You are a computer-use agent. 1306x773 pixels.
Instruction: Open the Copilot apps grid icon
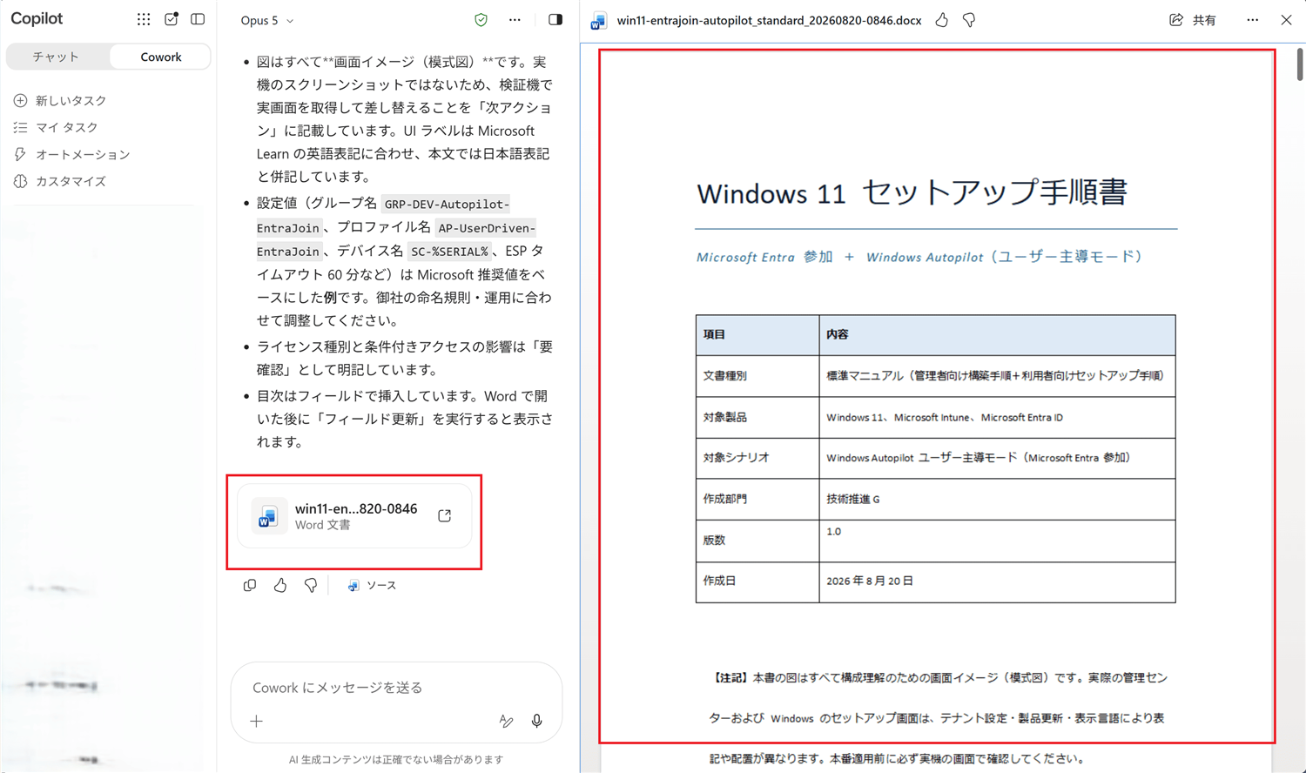(144, 19)
